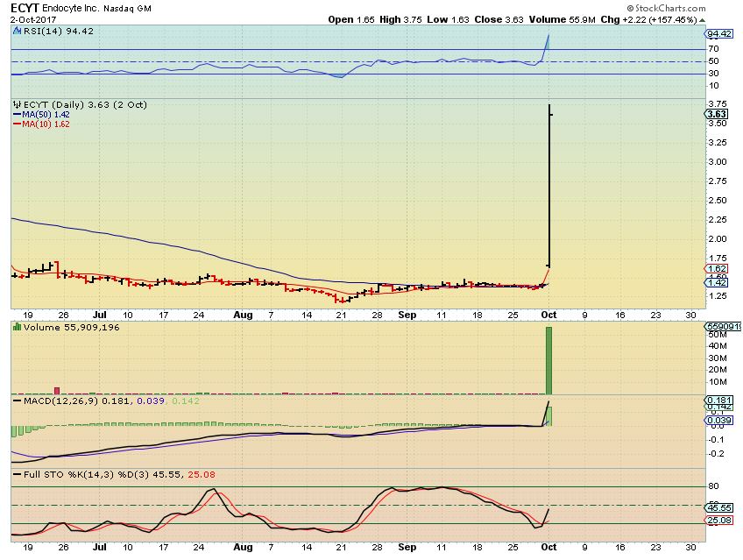Image resolution: width=743 pixels, height=560 pixels.
Task: Click the 1.62 MA(10) price axis tag
Action: coord(717,269)
